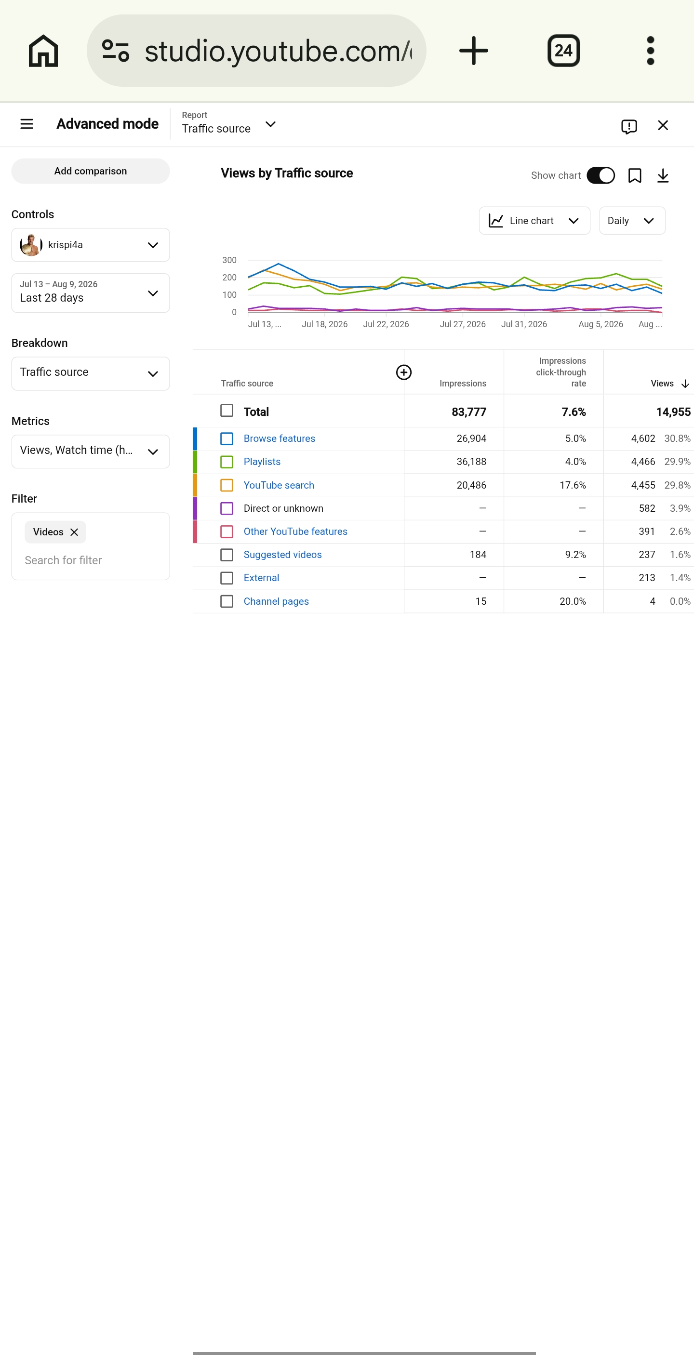Open the Metrics dropdown

[91, 452]
